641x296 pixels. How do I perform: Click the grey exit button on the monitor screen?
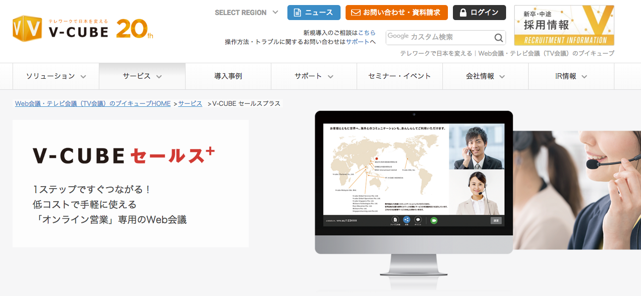tap(496, 220)
